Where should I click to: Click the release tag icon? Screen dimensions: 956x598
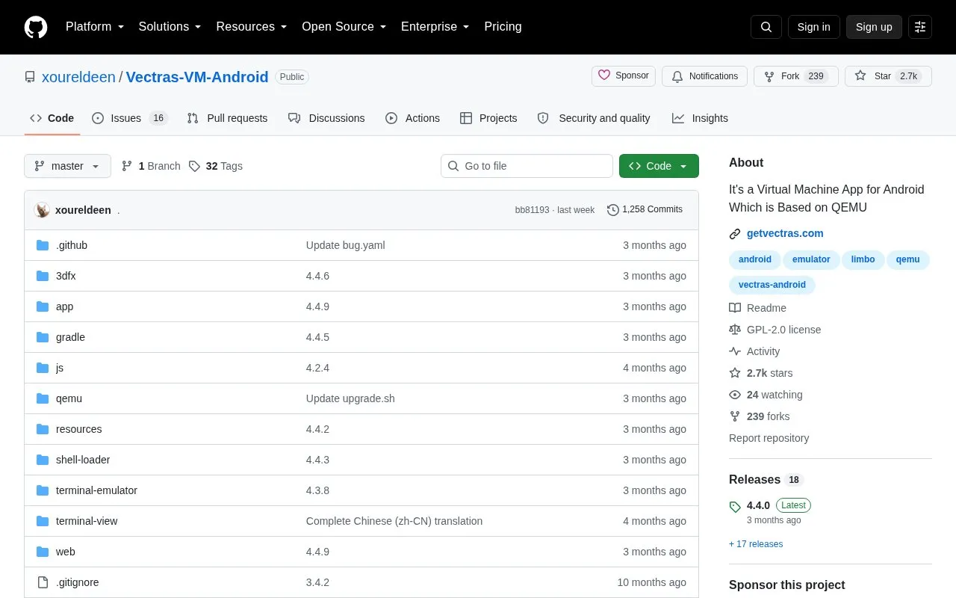point(735,507)
